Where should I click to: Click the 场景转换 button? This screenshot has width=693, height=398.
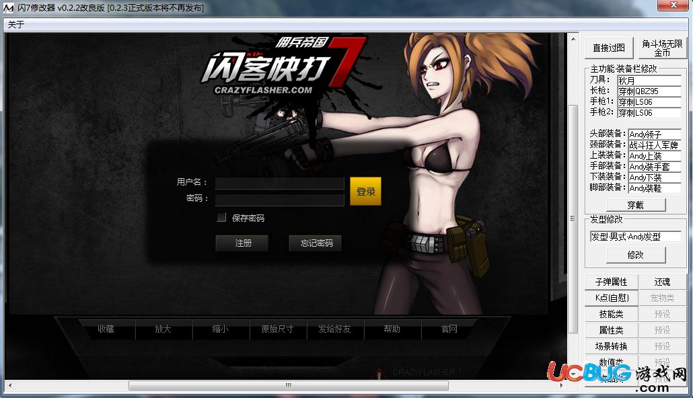coord(611,346)
